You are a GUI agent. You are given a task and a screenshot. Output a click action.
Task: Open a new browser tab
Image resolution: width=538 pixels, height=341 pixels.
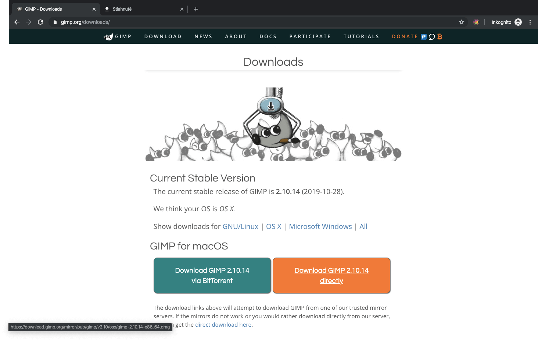(x=196, y=9)
